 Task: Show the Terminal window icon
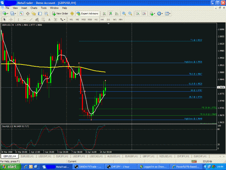pos(40,13)
